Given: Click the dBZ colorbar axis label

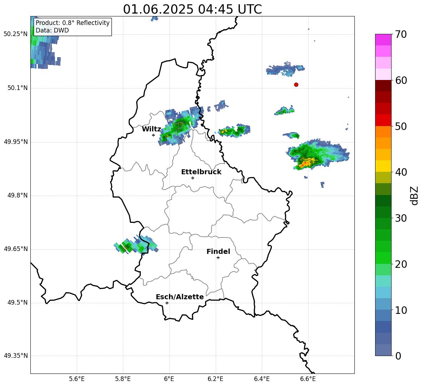Looking at the screenshot, I should (415, 195).
